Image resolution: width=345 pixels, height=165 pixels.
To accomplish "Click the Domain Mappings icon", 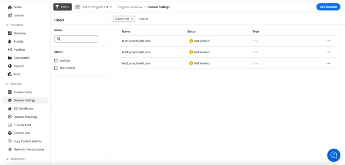I will (x=10, y=117).
